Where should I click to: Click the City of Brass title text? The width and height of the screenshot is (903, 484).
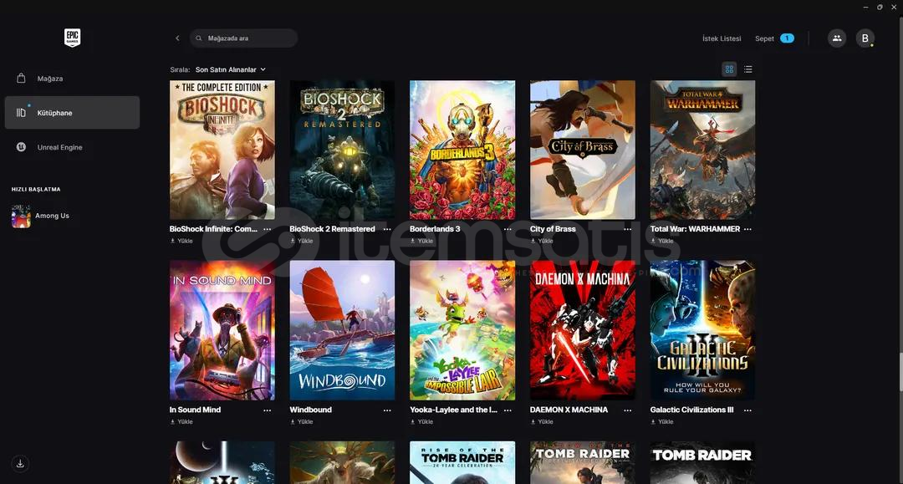pyautogui.click(x=553, y=229)
